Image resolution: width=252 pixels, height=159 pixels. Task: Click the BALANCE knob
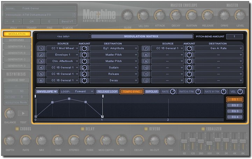pyautogui.click(x=10, y=113)
